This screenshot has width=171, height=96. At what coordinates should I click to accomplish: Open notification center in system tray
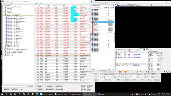click(168, 94)
